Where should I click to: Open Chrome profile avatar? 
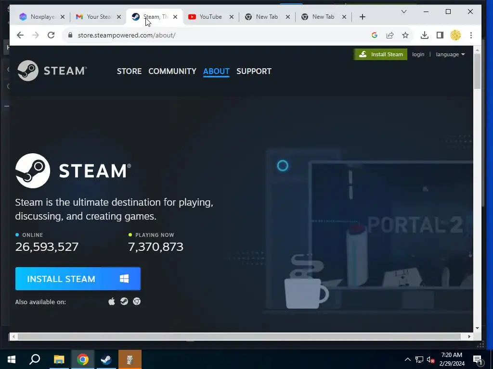tap(455, 35)
